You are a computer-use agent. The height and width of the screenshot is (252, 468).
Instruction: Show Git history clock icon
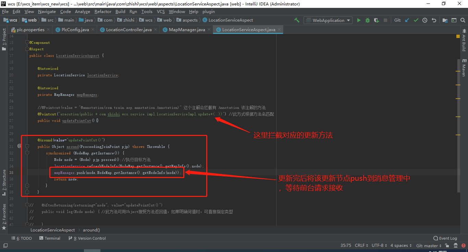425,20
